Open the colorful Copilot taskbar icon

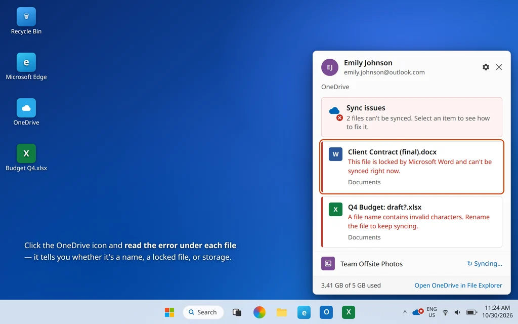[260, 312]
